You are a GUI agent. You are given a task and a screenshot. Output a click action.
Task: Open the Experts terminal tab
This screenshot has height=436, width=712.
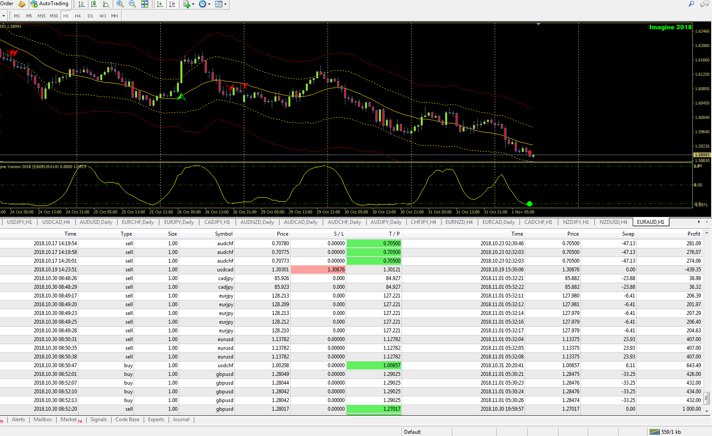point(156,419)
